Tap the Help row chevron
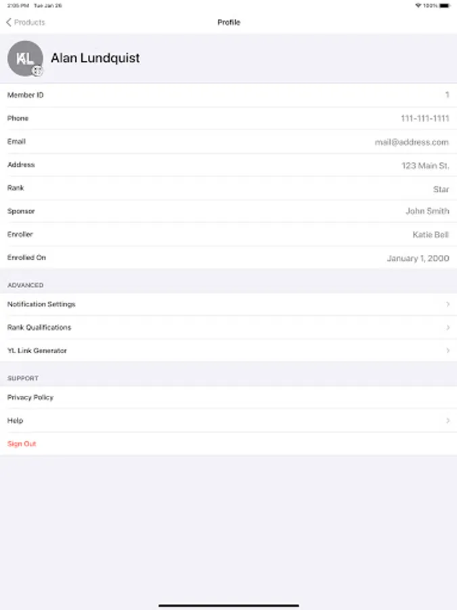457x610 pixels. [x=448, y=420]
